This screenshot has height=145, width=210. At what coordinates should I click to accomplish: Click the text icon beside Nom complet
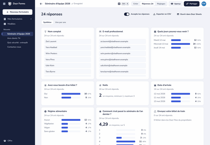point(45,32)
